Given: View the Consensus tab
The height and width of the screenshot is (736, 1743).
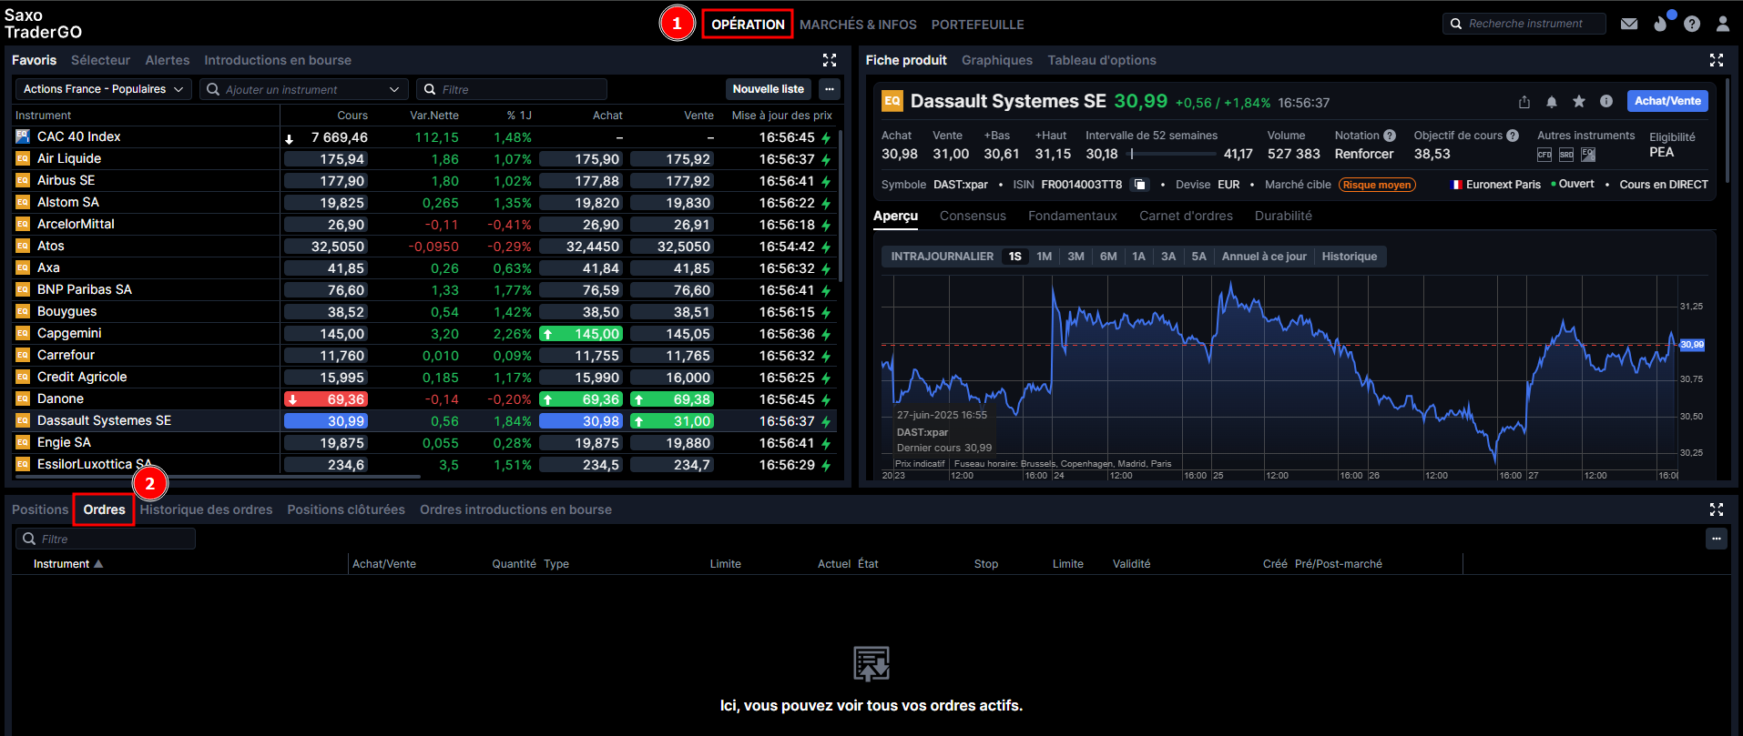Looking at the screenshot, I should tap(973, 216).
